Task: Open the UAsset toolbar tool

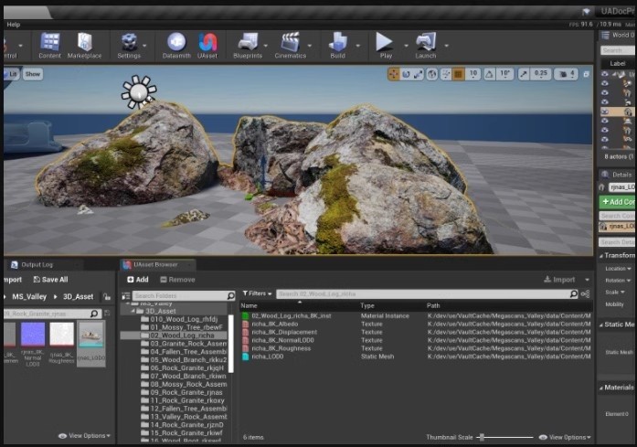Action: [207, 46]
